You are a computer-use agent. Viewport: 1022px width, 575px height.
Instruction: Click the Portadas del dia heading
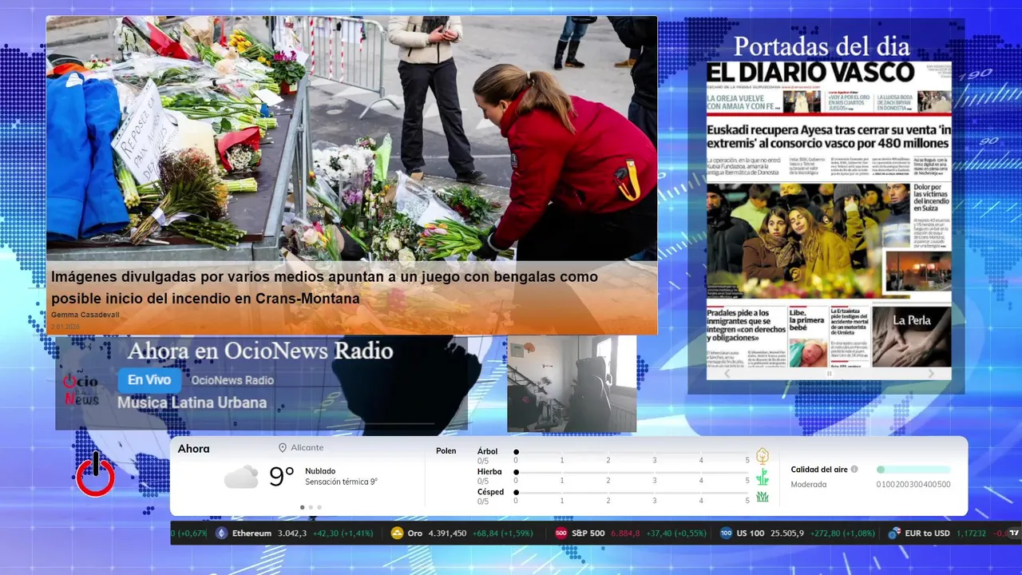pos(822,46)
